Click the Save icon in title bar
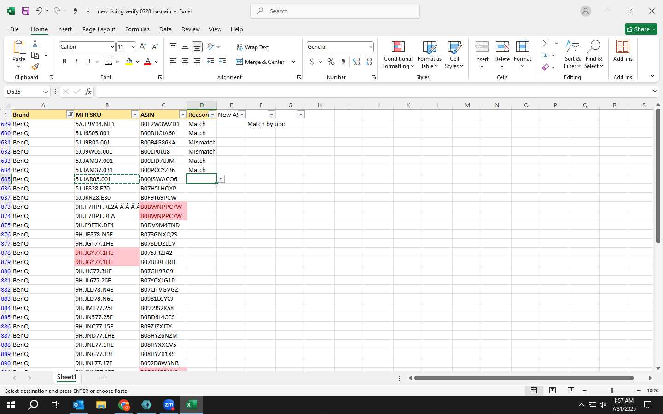663x414 pixels. click(26, 11)
